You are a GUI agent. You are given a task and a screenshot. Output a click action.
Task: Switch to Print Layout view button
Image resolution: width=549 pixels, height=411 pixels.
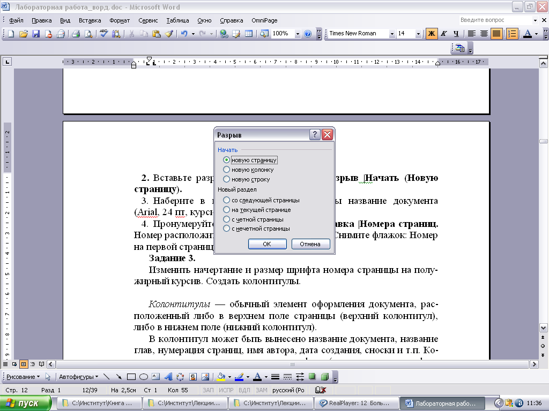24,364
